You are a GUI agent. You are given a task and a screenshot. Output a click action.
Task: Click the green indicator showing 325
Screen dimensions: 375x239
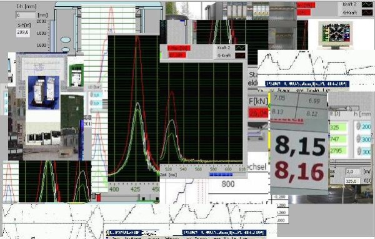pos(337,127)
